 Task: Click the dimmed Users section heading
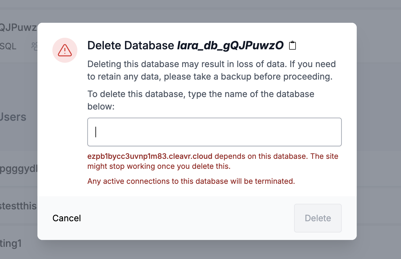tap(13, 117)
